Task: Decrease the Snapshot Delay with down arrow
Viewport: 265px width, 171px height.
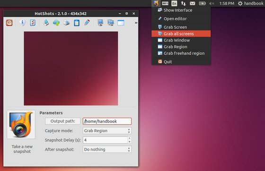Action: tap(130, 142)
